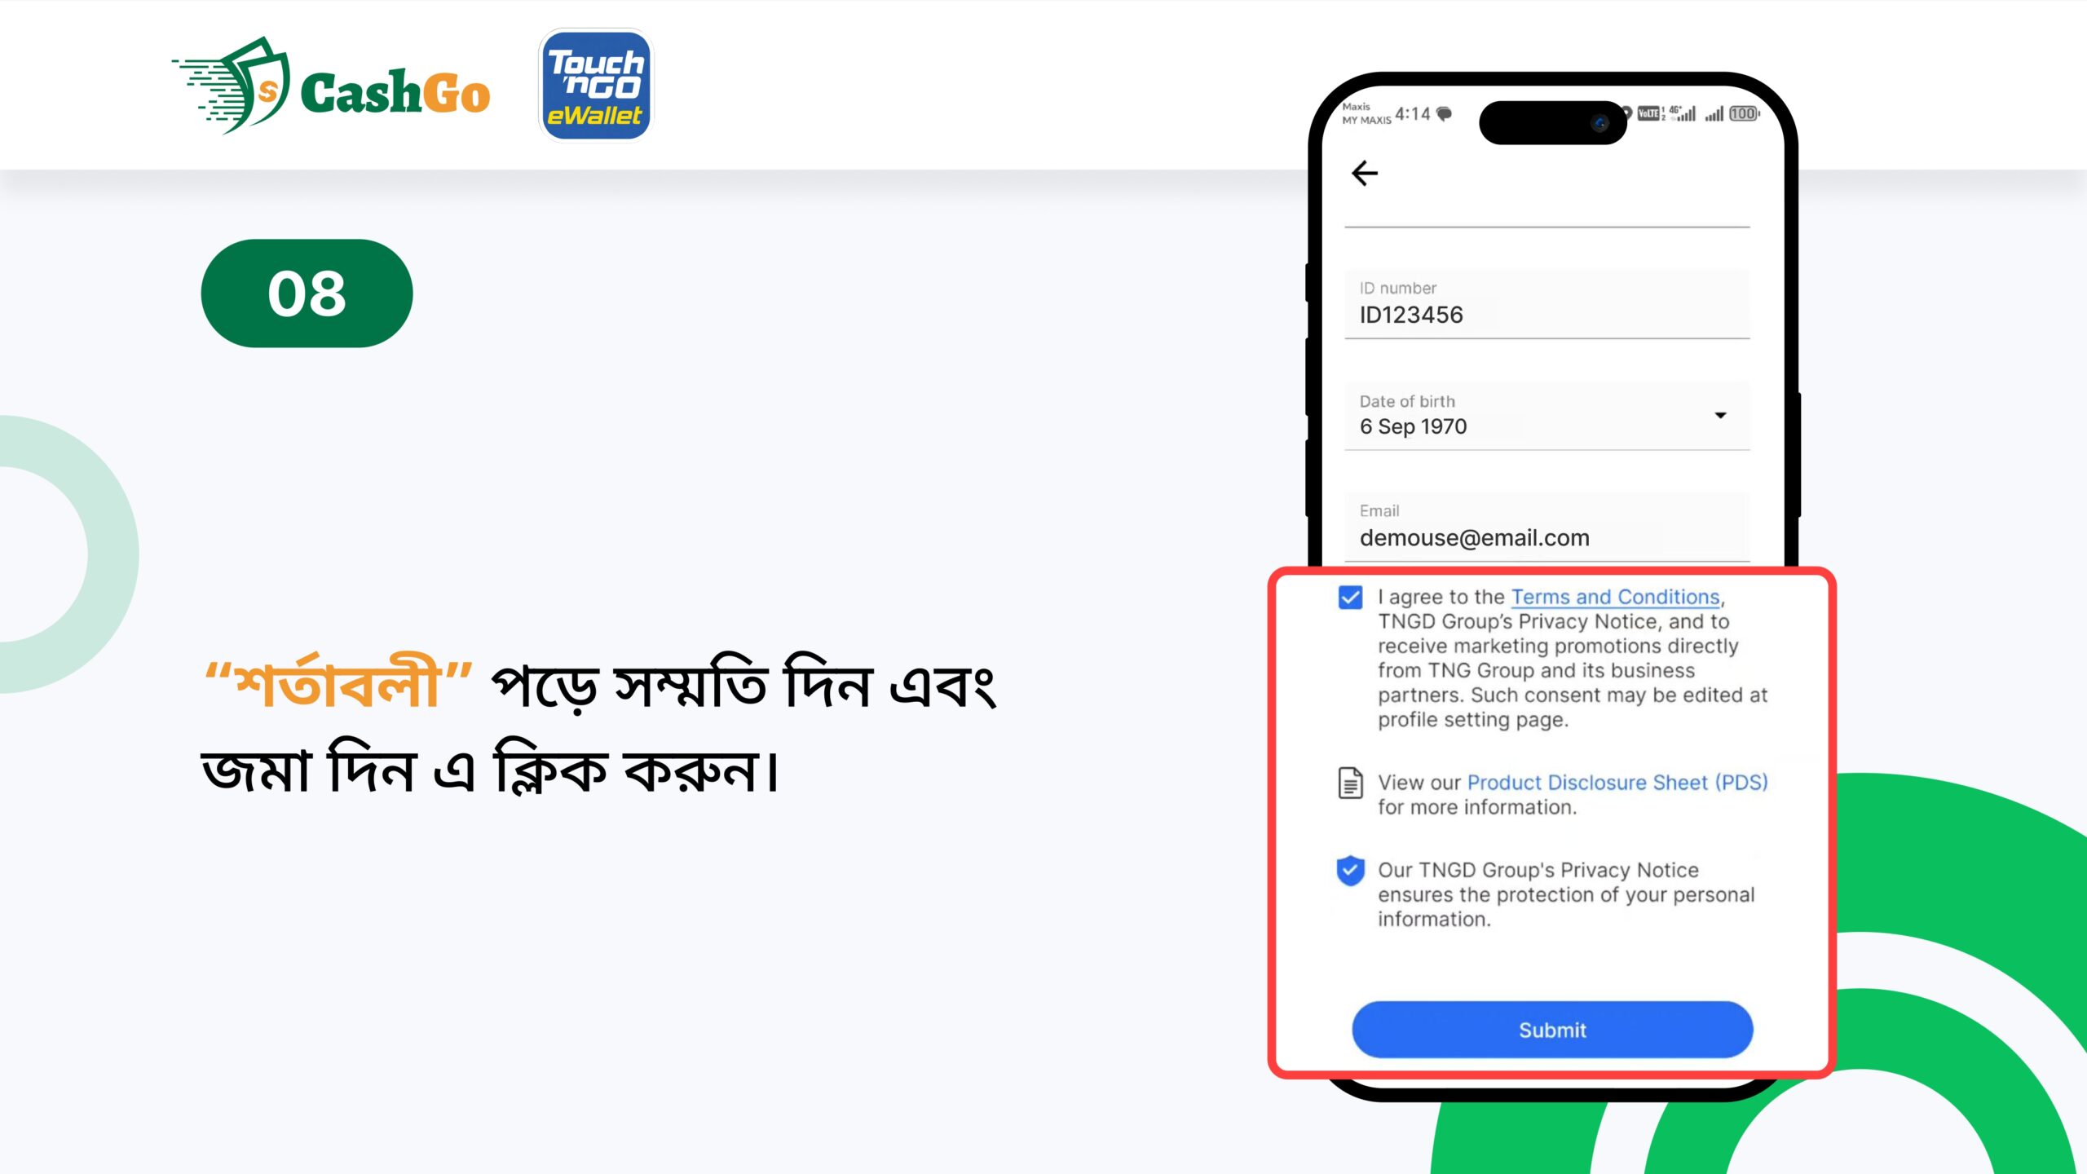Uncheck the Terms and Conditions agreement checkbox
The height and width of the screenshot is (1174, 2087).
pyautogui.click(x=1350, y=598)
